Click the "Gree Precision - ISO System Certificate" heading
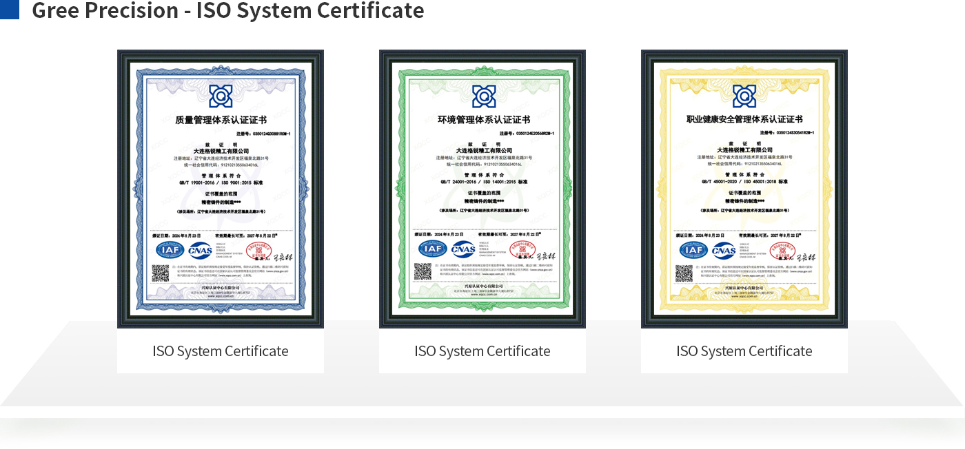This screenshot has width=965, height=449. pyautogui.click(x=227, y=10)
